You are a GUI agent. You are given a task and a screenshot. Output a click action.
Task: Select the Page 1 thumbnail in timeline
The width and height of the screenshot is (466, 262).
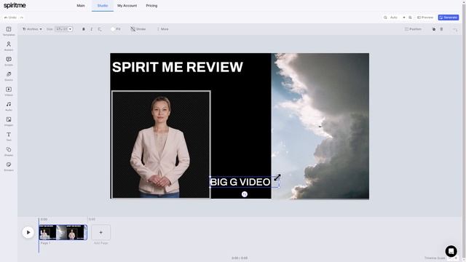coord(63,232)
